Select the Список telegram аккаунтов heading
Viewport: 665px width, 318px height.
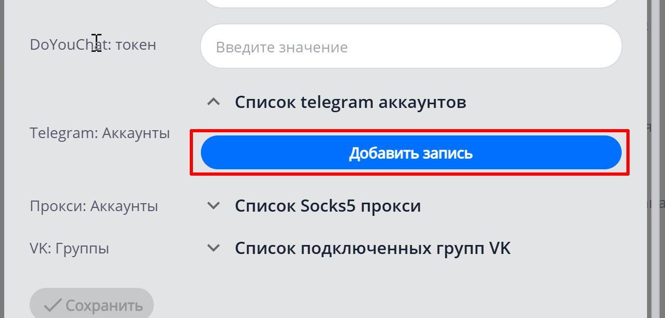351,101
